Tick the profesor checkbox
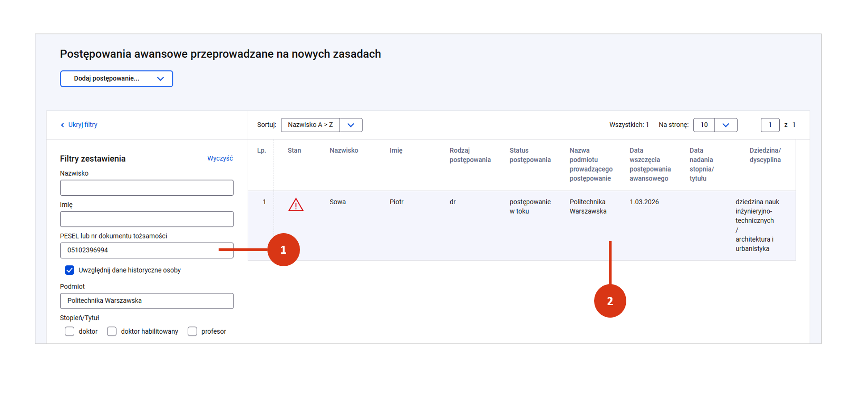857x394 pixels. coord(192,331)
